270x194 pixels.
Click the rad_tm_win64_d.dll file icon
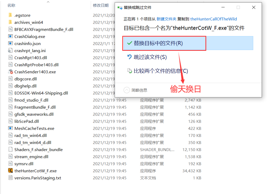[x=10, y=142]
